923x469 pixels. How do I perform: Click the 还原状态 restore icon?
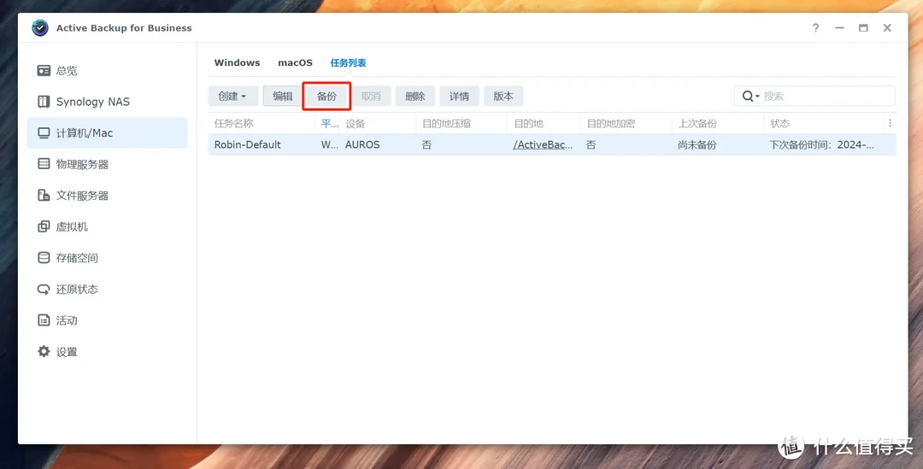click(x=44, y=290)
